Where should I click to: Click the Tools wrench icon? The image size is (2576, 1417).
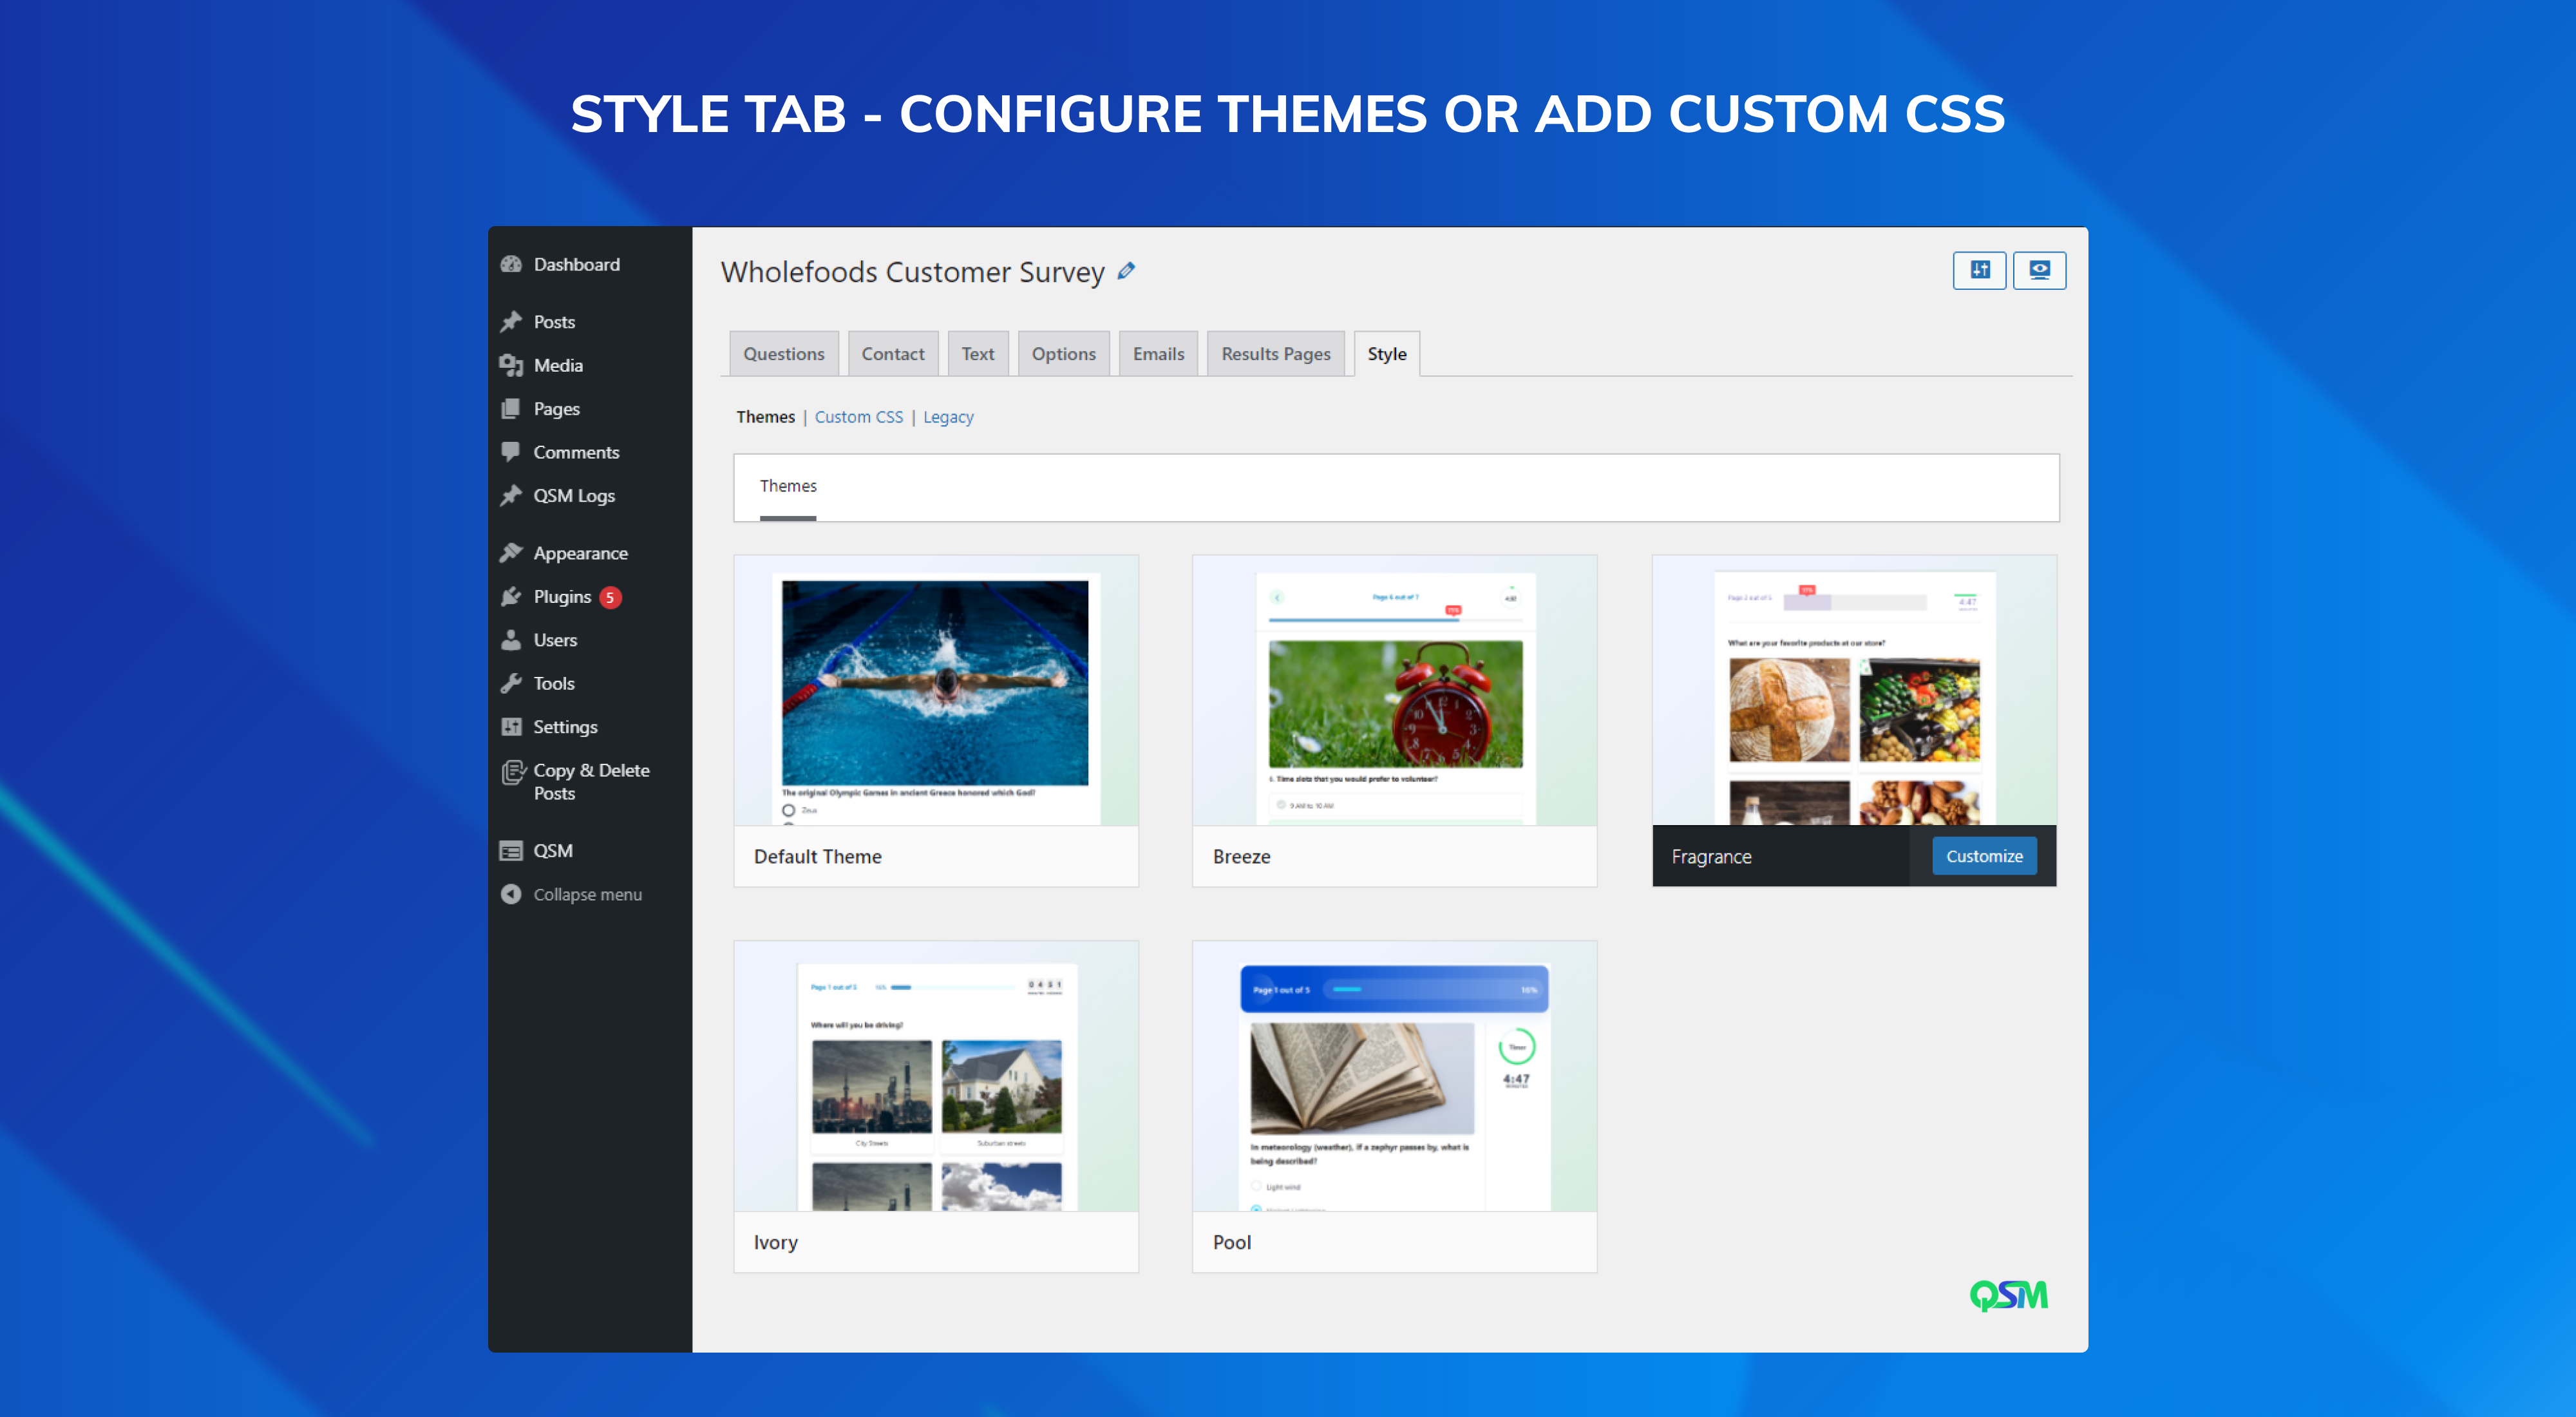tap(511, 683)
